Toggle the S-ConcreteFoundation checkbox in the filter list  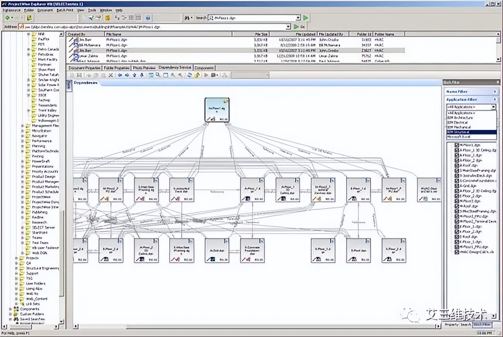coord(457,181)
